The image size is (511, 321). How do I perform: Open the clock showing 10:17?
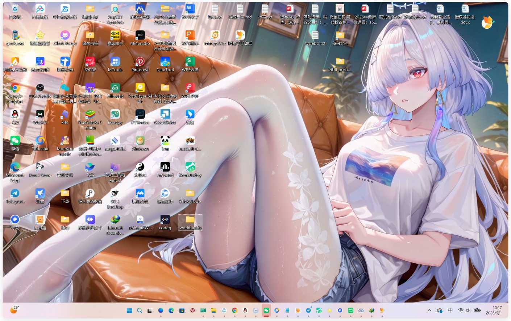click(x=494, y=310)
